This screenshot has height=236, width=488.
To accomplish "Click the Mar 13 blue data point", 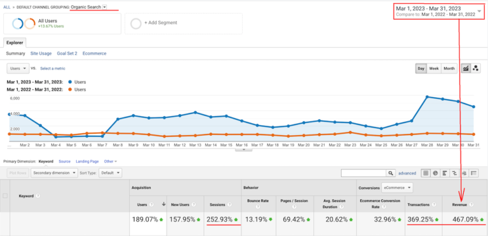I will pos(195,112).
